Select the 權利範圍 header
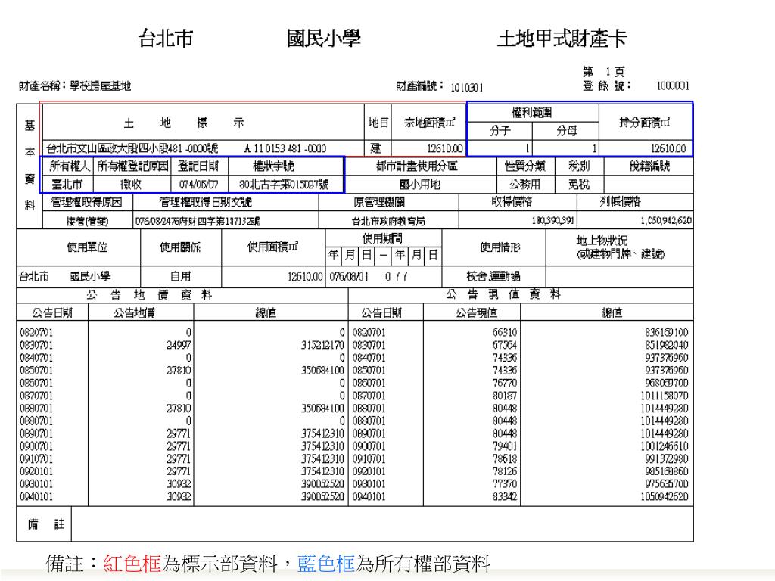The height and width of the screenshot is (581, 775). point(532,112)
